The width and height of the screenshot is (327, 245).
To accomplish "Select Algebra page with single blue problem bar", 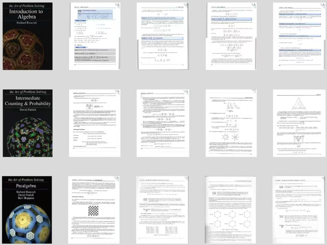I will pyautogui.click(x=231, y=36).
